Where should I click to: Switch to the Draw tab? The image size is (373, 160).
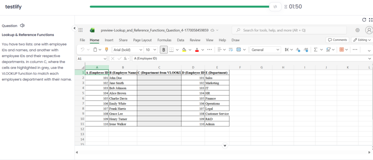[236, 40]
